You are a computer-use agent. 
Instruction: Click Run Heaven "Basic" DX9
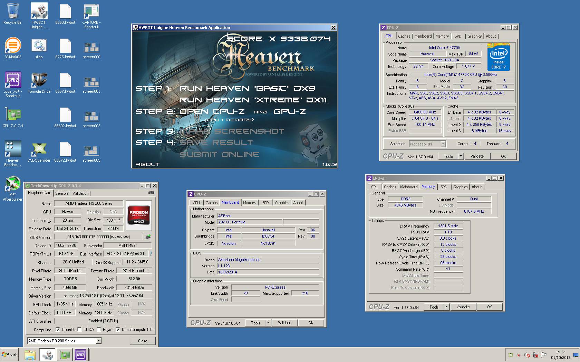point(247,89)
